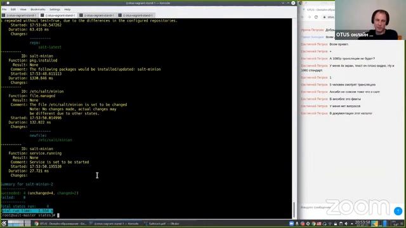
Task: Click the 'salt-latest' repo change text
Action: (x=49, y=47)
